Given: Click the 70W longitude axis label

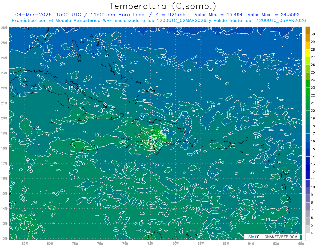Looking at the screenshot, I should [175, 243].
